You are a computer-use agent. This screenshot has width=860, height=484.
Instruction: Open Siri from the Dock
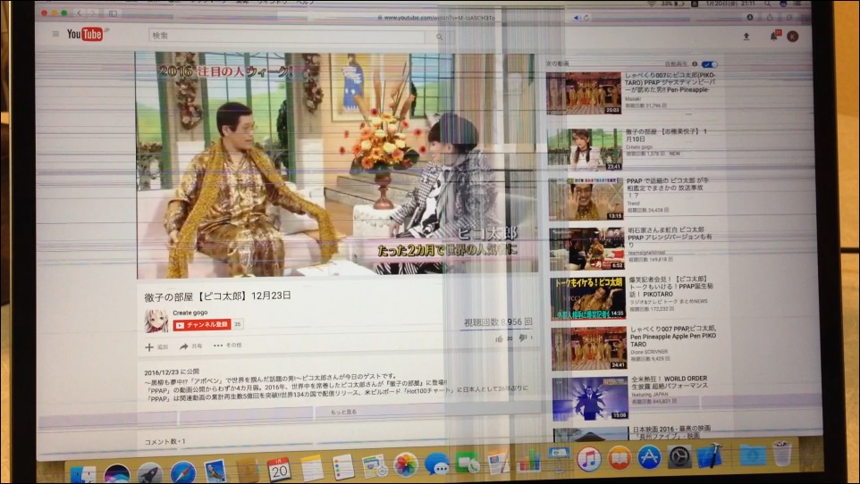tap(117, 473)
